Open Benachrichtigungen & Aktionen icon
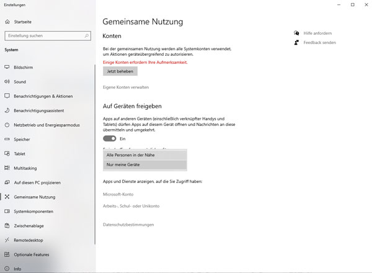Screen dimensions: 372x273 [7, 96]
